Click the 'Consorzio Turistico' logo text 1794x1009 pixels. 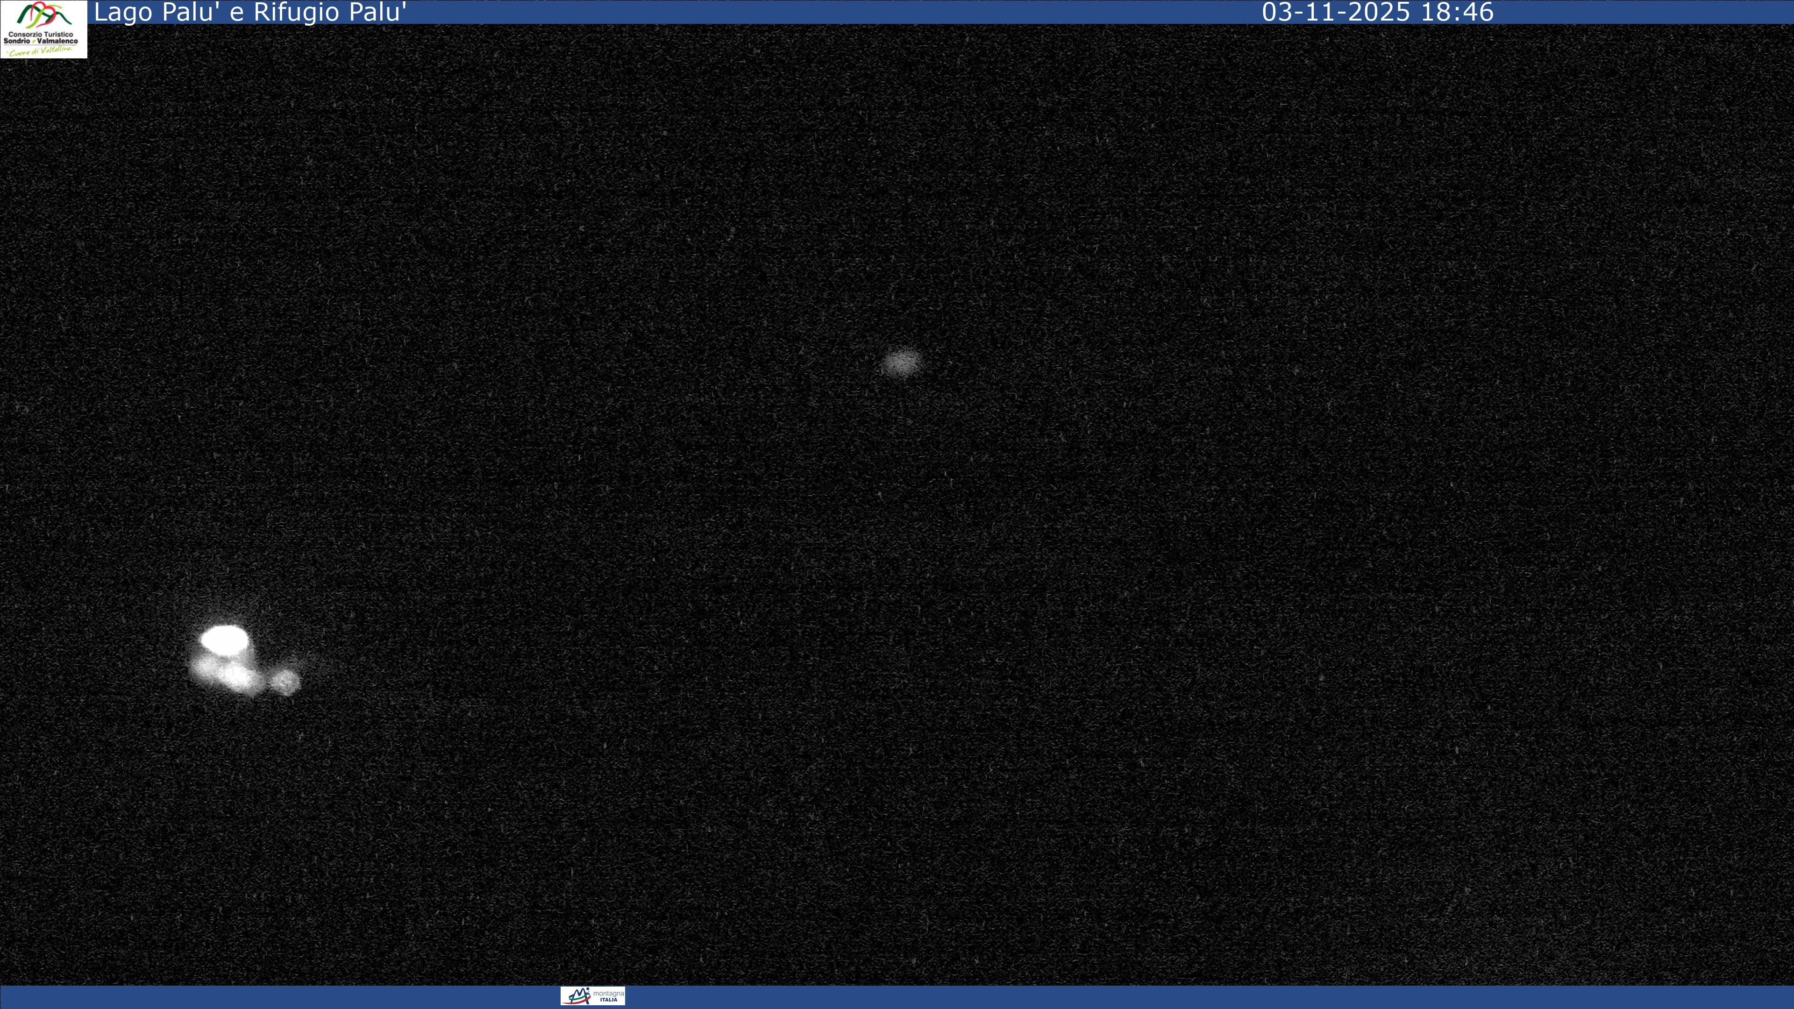pos(40,34)
